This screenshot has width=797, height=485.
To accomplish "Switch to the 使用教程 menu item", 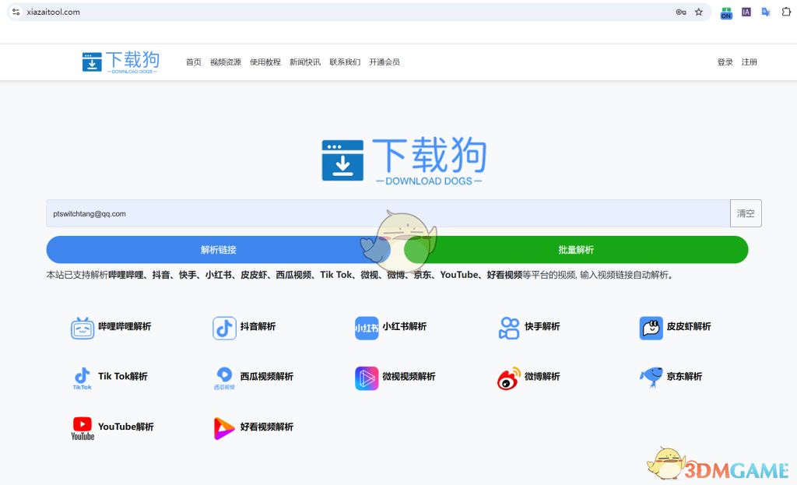I will [x=266, y=62].
